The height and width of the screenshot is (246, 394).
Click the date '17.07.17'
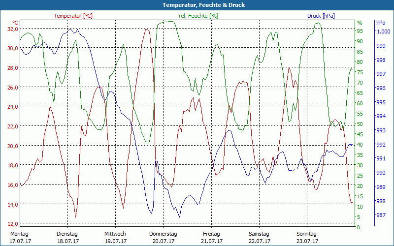click(20, 241)
